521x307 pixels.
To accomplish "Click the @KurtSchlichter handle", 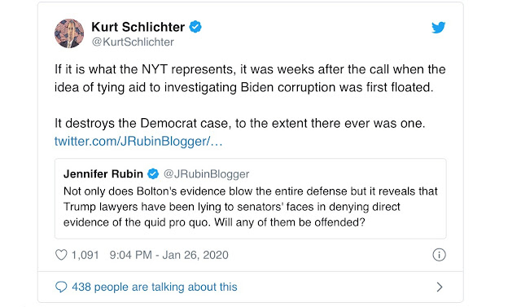I will tap(133, 42).
